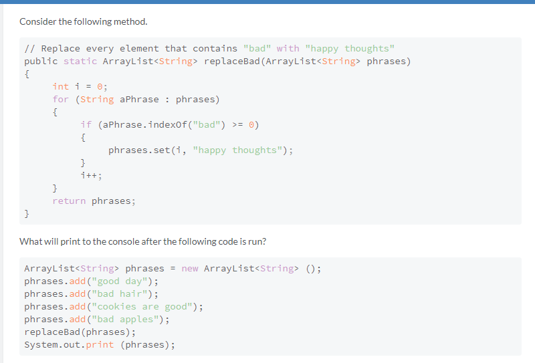Click the phrases.add("bad apples") line

[x=96, y=320]
